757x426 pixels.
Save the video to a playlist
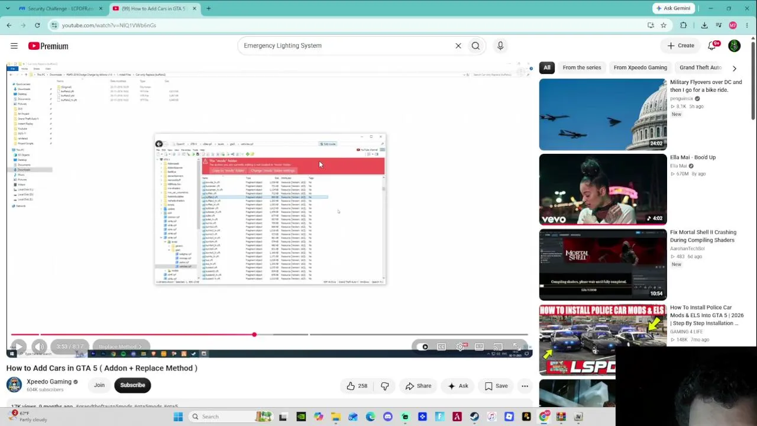click(496, 386)
